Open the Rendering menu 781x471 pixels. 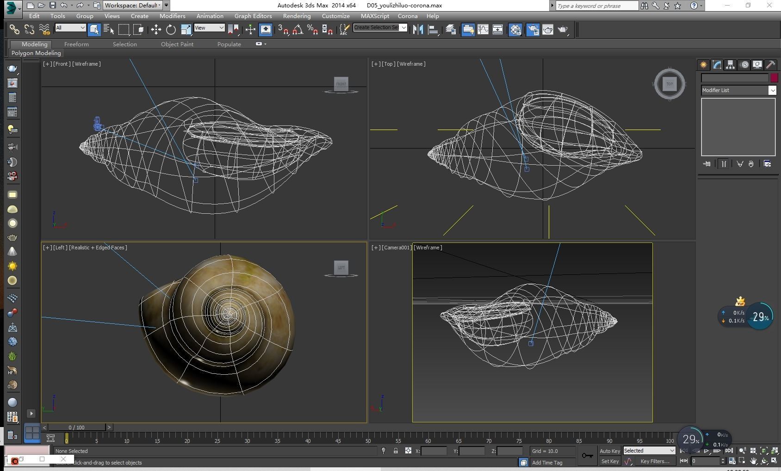coord(297,16)
